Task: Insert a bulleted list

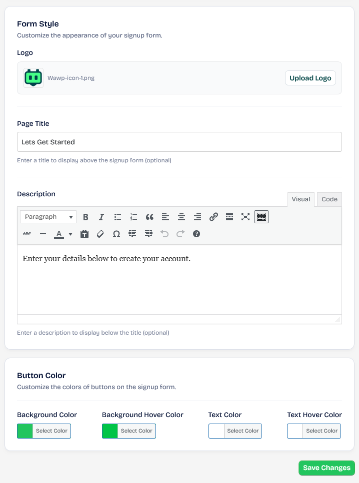Action: coord(117,217)
